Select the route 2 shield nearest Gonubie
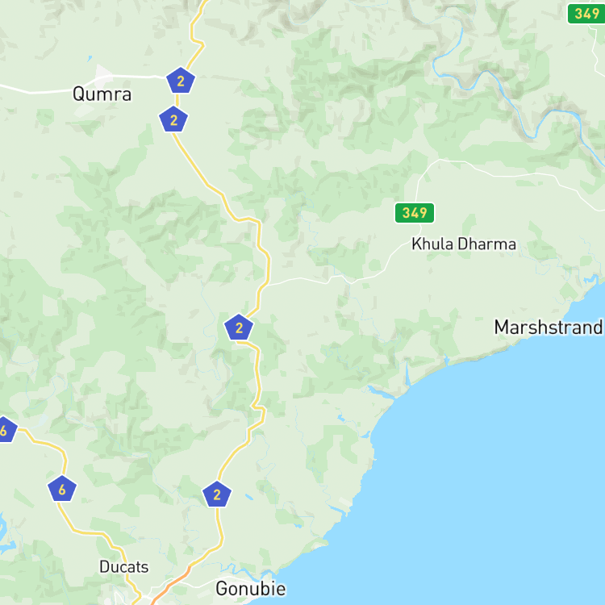 pyautogui.click(x=217, y=494)
